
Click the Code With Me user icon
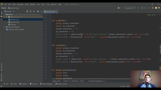(x=119, y=8)
